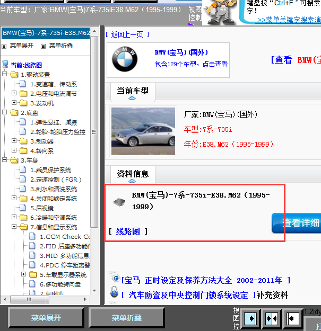This screenshot has height=331, width=321.
Task: Click the mechanic cartoon mascot image
Action: (x=220, y=12)
